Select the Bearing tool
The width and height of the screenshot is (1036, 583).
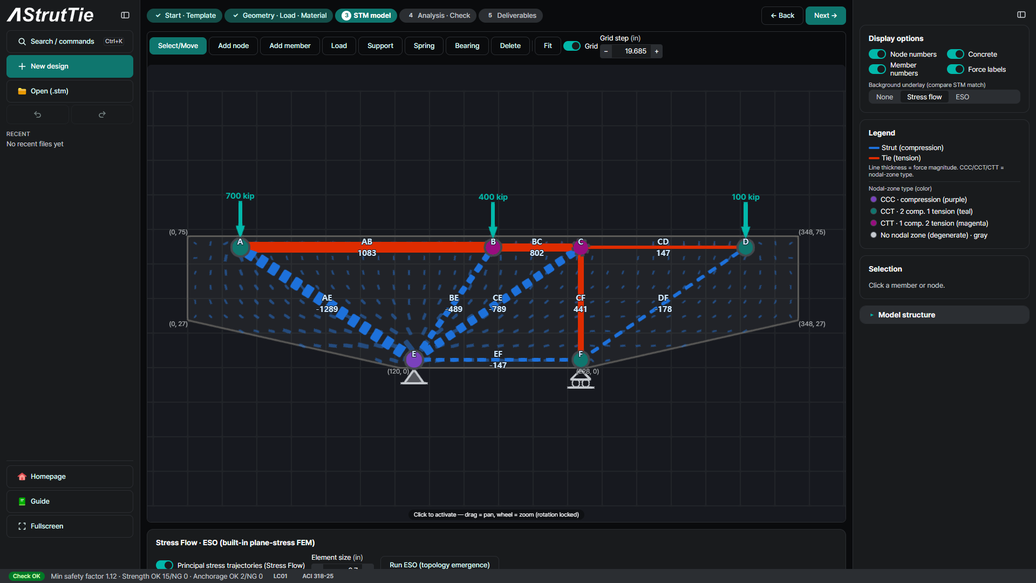coord(467,46)
